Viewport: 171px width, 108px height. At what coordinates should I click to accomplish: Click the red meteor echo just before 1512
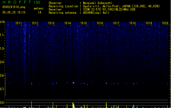pyautogui.click(x=32, y=83)
